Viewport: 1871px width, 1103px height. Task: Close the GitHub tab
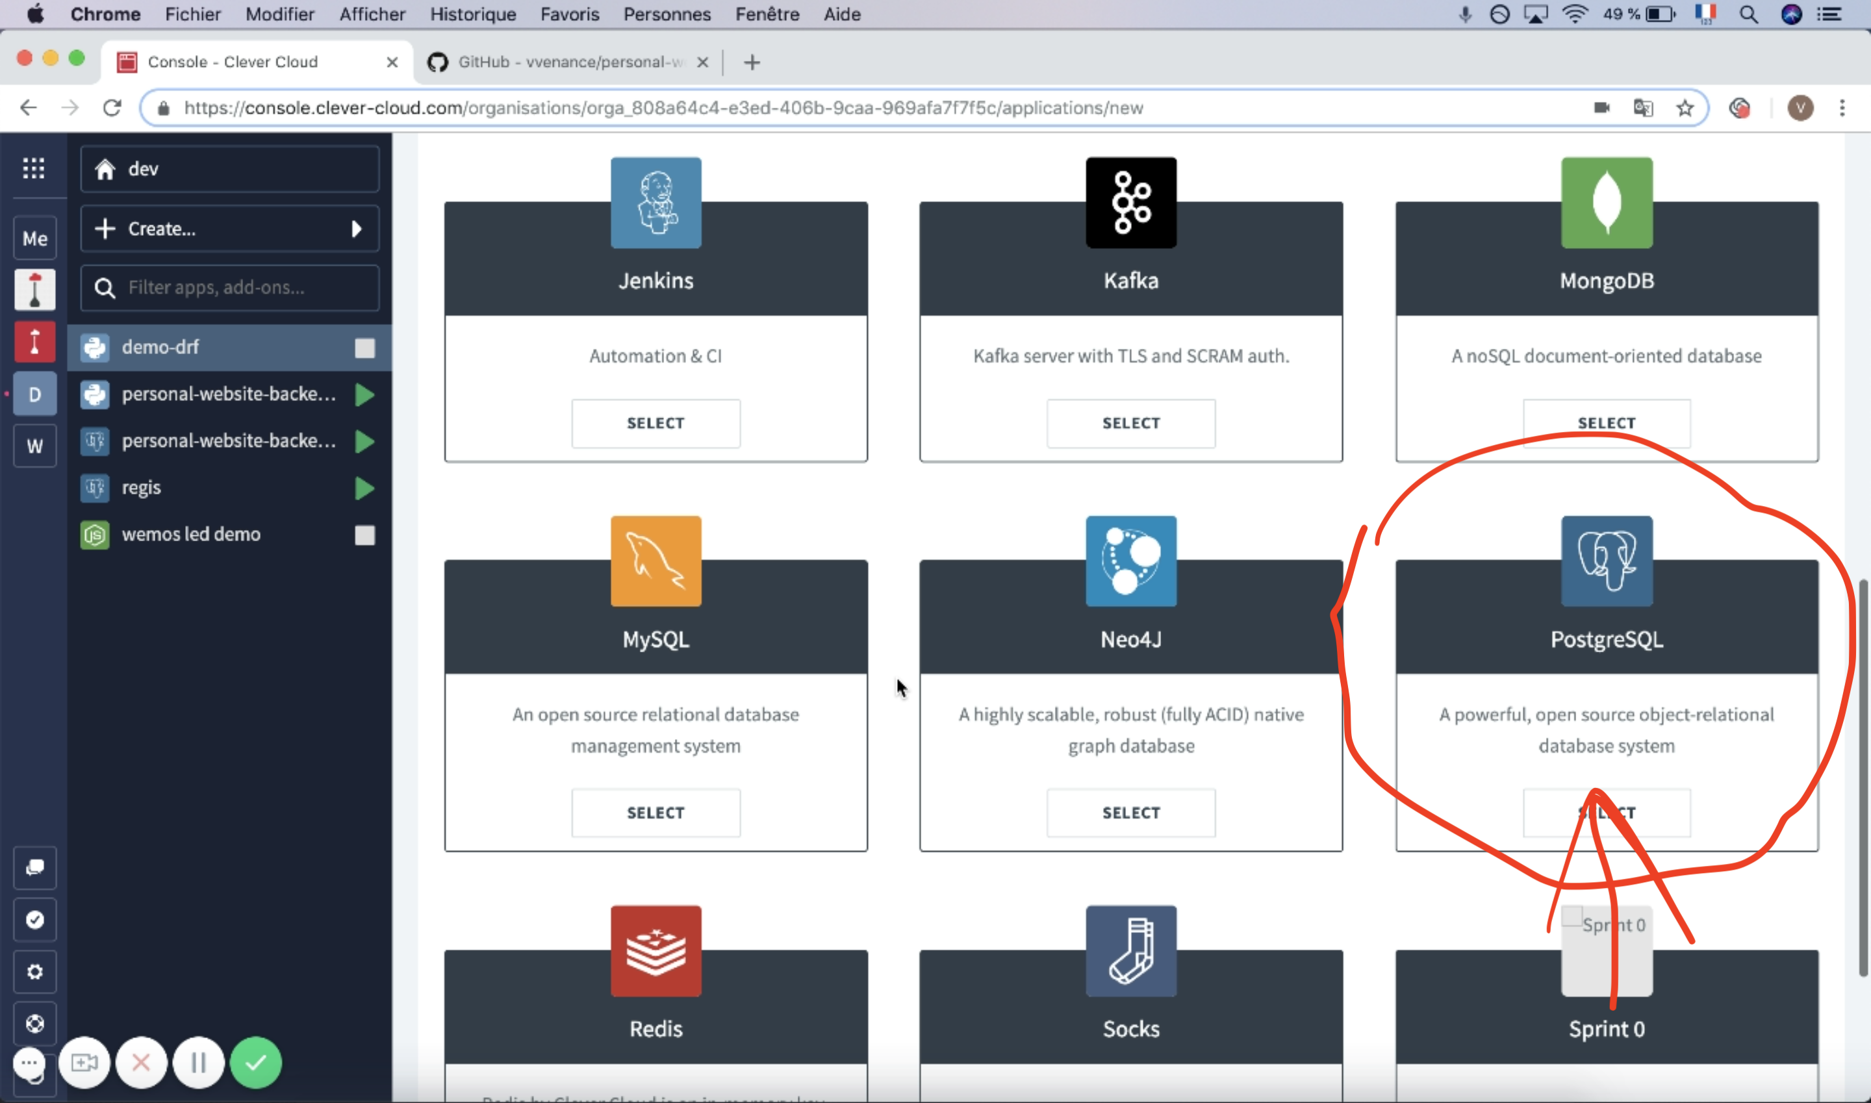point(702,62)
